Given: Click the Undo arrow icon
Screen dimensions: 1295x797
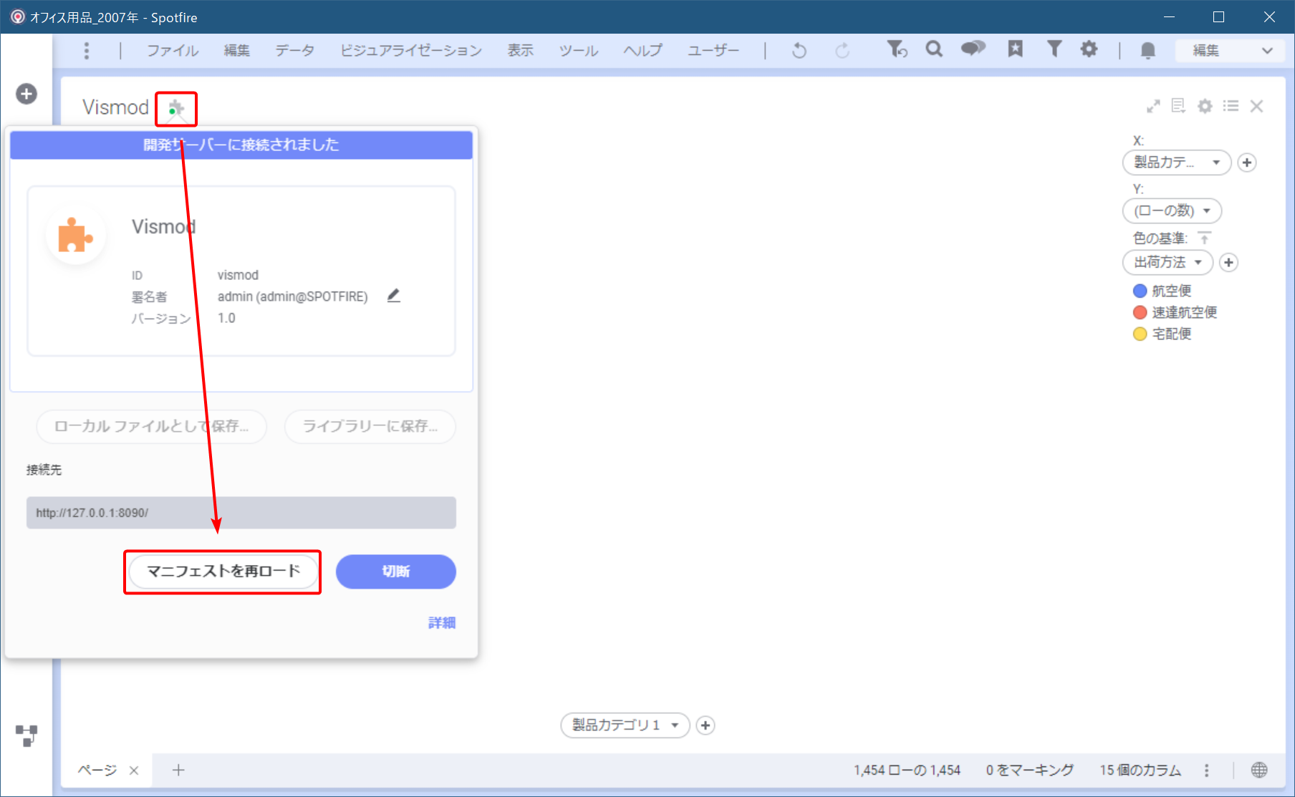Looking at the screenshot, I should tap(799, 50).
